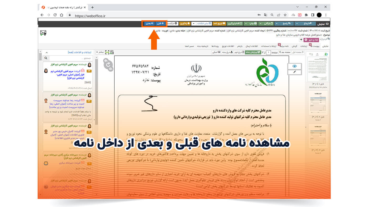Screen dimensions: 368x207
Task: Click the اقدام/پیگیری button
Action: [235, 23]
